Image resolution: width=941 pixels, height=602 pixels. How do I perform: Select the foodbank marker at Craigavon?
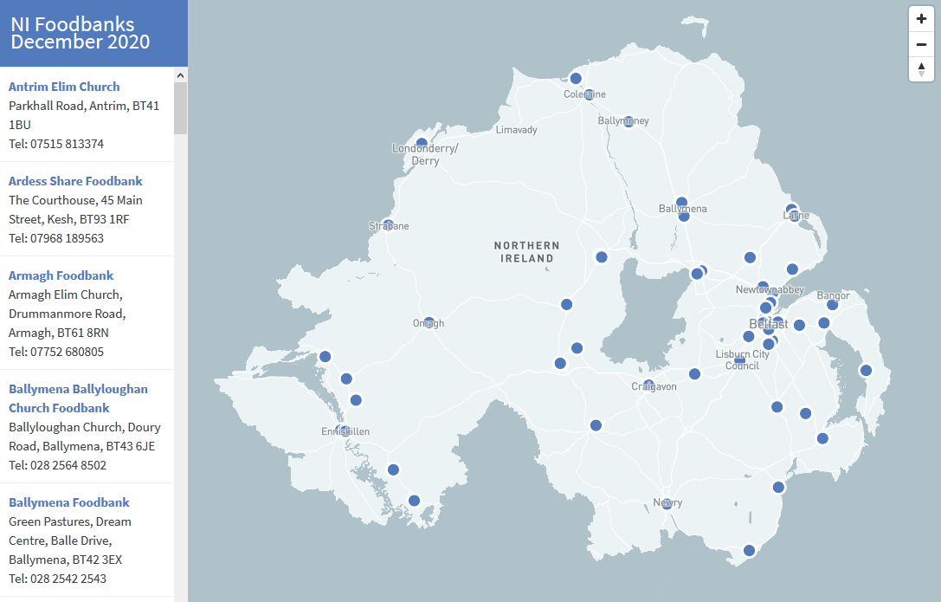point(648,385)
